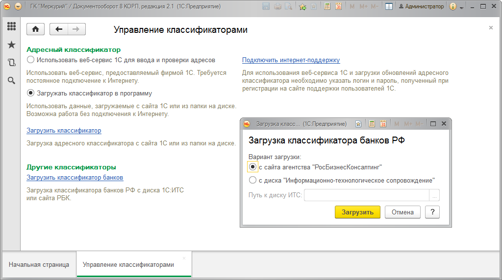Image resolution: width=502 pixels, height=280 pixels.
Task: Click Путь к диску ИТС field
Action: click(367, 195)
